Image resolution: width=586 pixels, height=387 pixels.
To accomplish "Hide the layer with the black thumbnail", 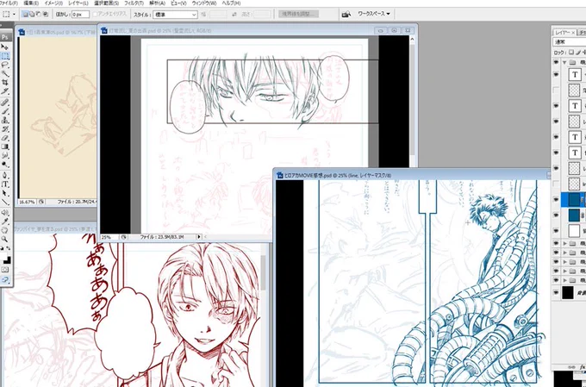I will [556, 292].
